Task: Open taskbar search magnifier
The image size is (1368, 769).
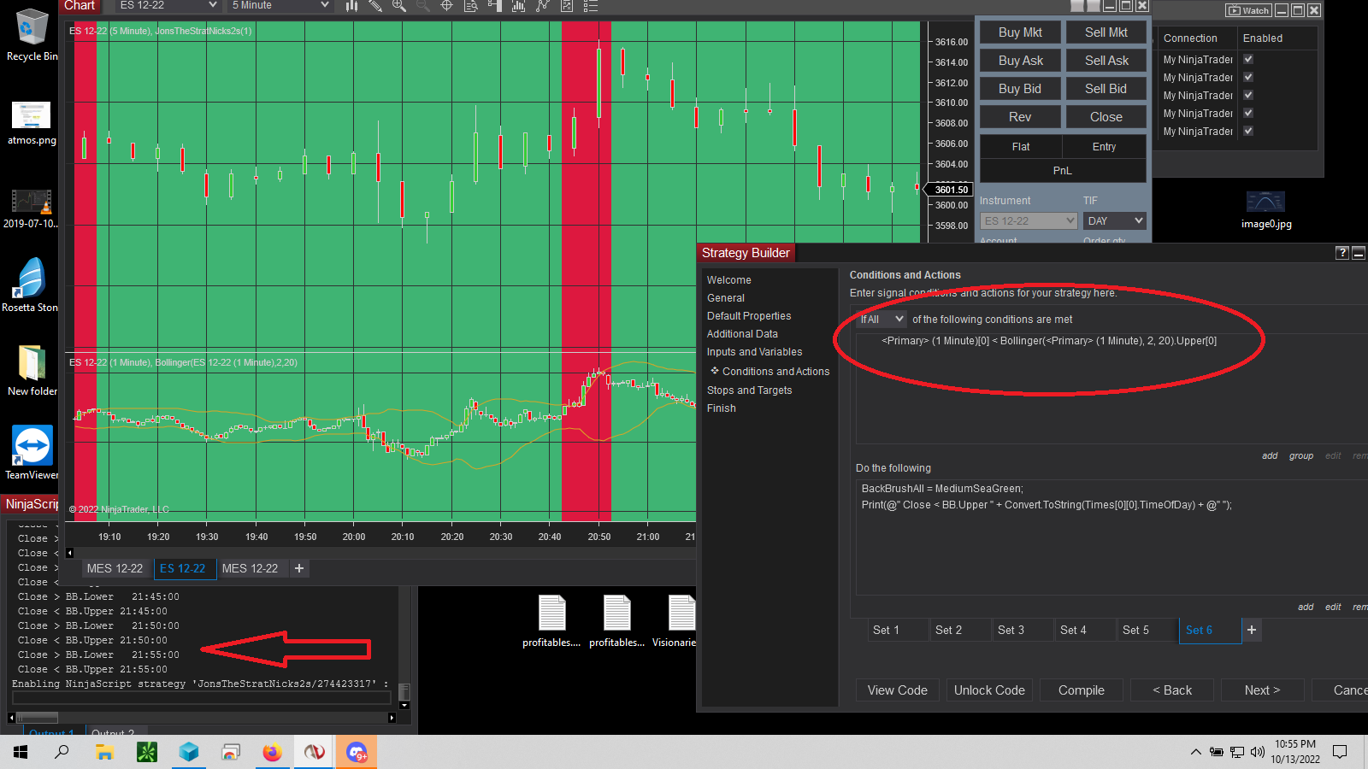Action: point(62,752)
